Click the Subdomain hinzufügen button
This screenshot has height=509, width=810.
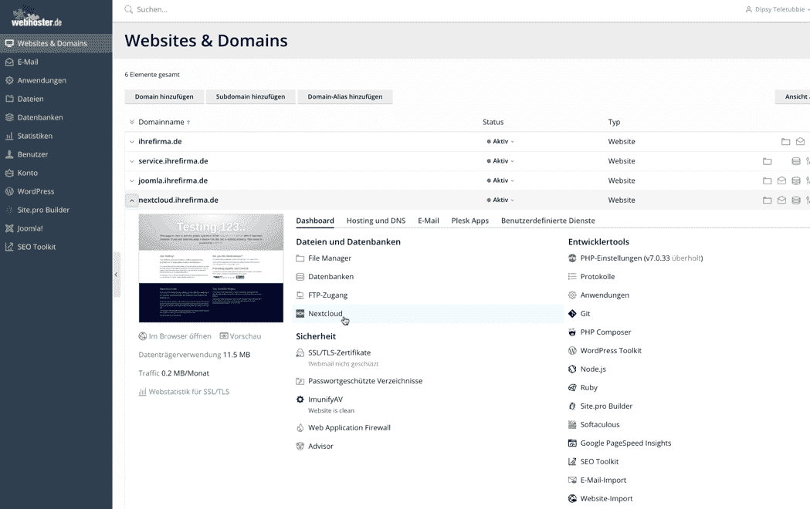click(x=250, y=97)
